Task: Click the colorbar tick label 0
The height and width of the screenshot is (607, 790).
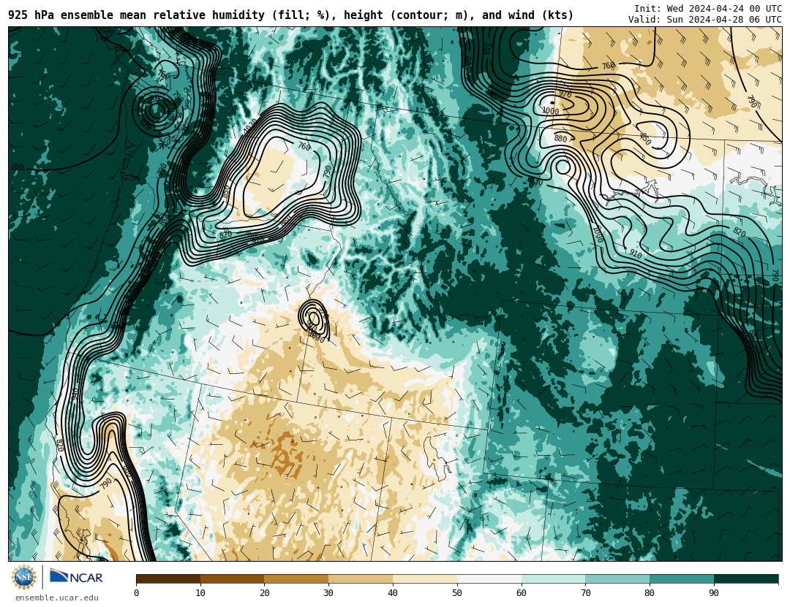Action: [x=137, y=593]
